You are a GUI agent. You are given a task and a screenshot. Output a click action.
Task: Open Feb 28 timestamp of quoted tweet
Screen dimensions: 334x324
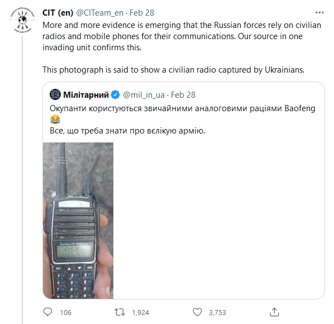point(183,95)
